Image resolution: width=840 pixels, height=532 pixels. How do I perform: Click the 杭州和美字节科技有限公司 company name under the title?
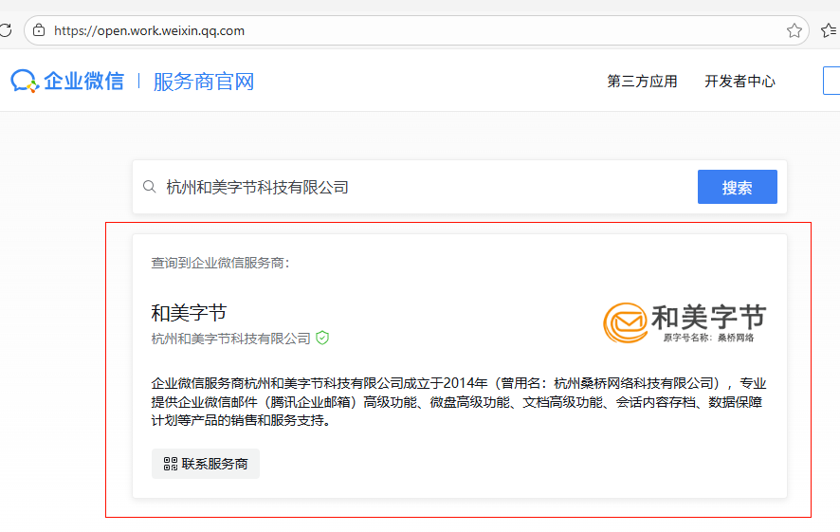[231, 339]
